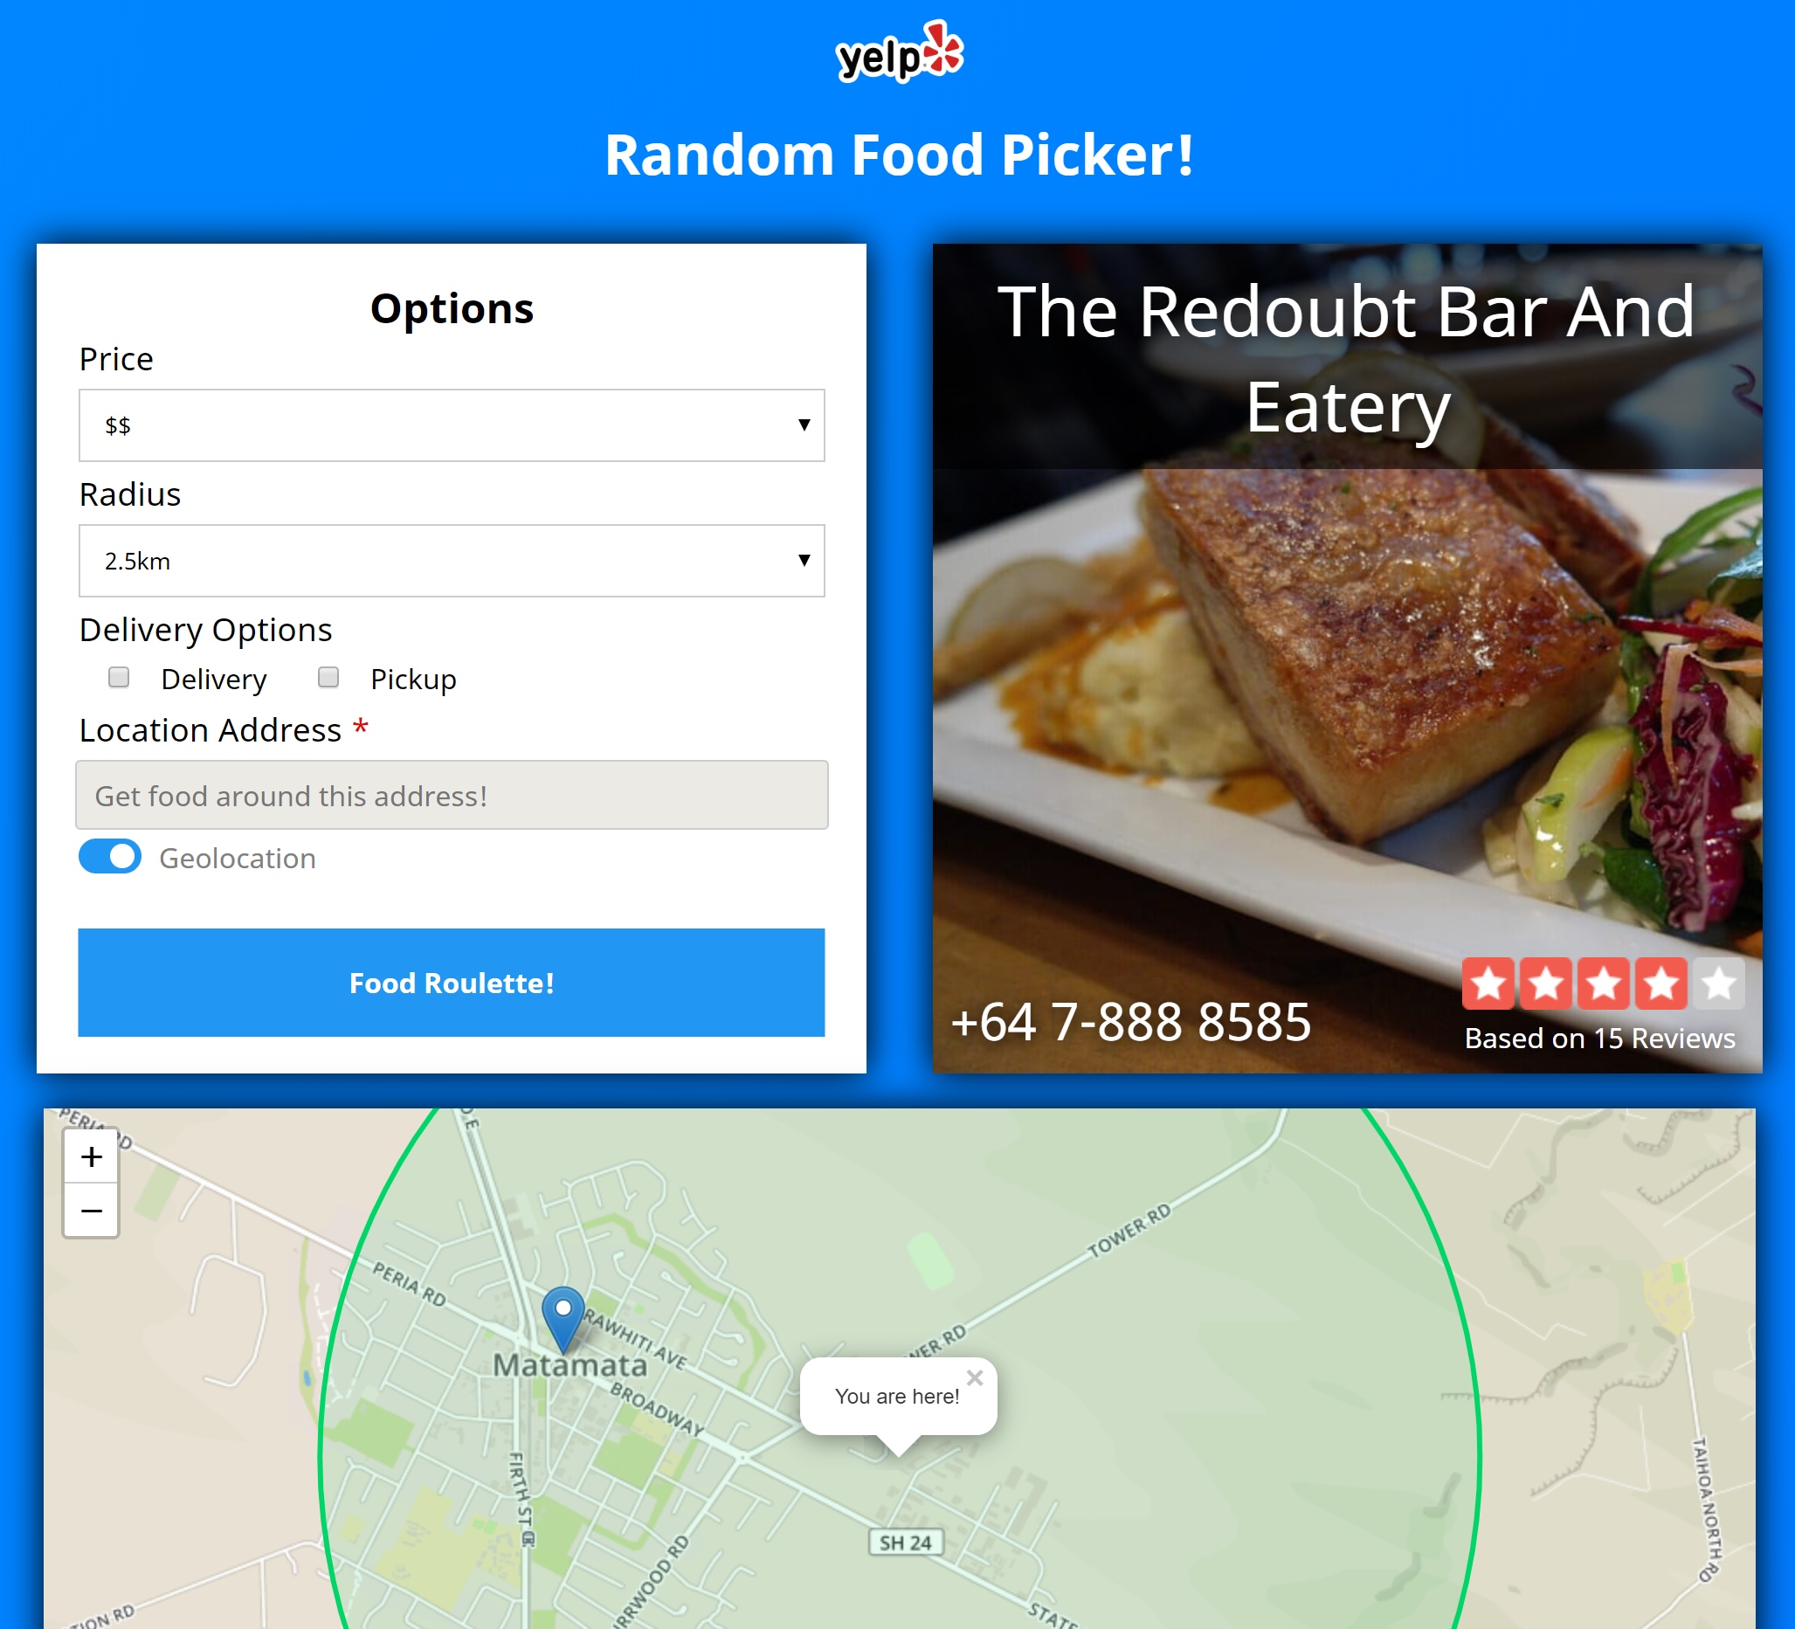Click the Location Address input field
The height and width of the screenshot is (1629, 1795).
452,796
